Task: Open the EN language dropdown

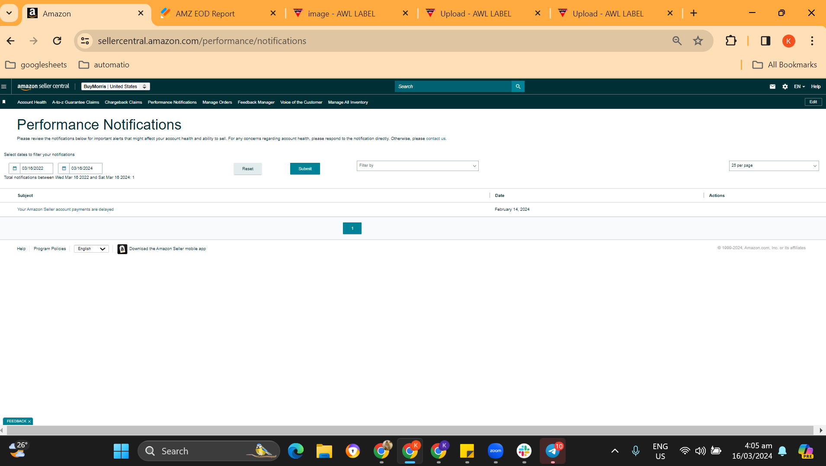Action: coord(799,86)
